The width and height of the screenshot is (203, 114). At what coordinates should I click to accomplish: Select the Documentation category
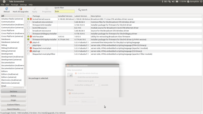click(12, 63)
